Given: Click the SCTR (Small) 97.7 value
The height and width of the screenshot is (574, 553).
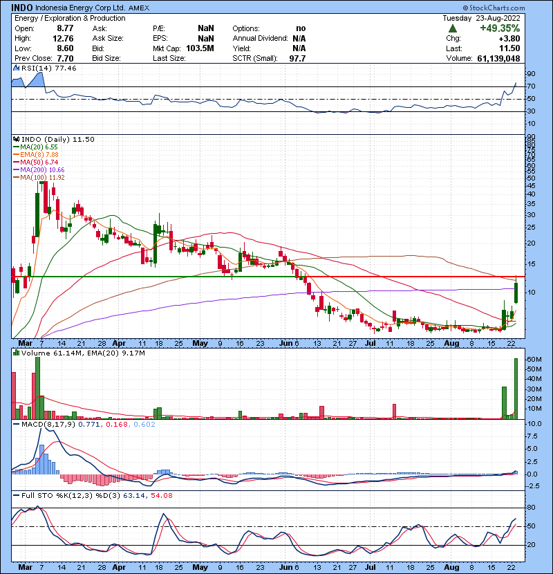Looking at the screenshot, I should click(x=297, y=59).
